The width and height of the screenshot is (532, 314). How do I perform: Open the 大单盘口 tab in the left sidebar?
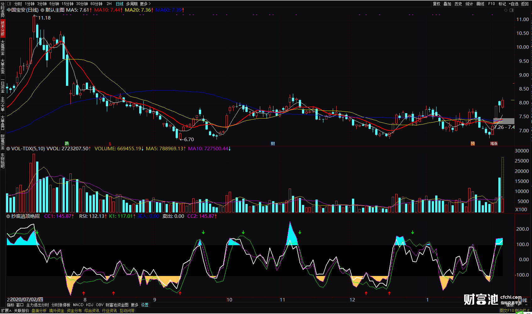(3, 123)
